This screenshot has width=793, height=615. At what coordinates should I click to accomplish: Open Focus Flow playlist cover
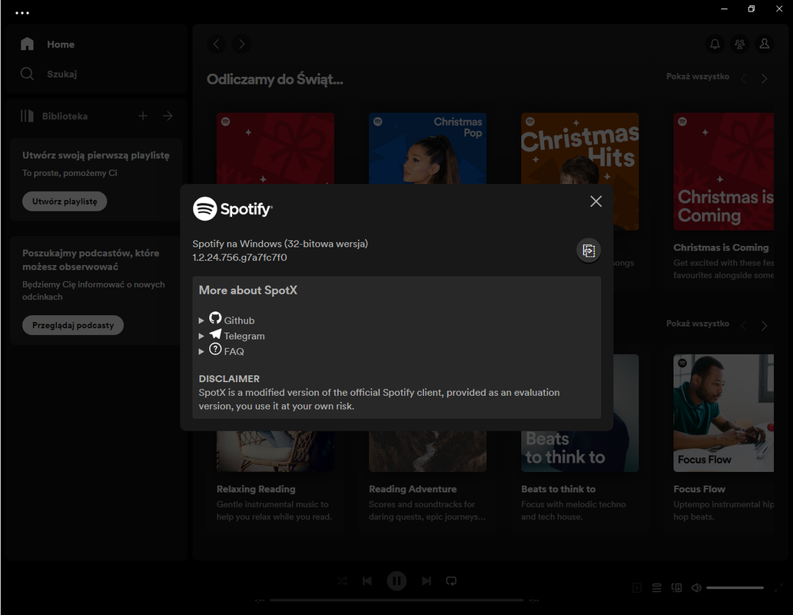coord(723,413)
